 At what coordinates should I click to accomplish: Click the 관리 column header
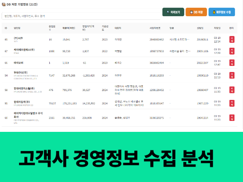231,28
